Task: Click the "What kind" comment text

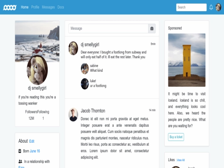Action: [96, 71]
